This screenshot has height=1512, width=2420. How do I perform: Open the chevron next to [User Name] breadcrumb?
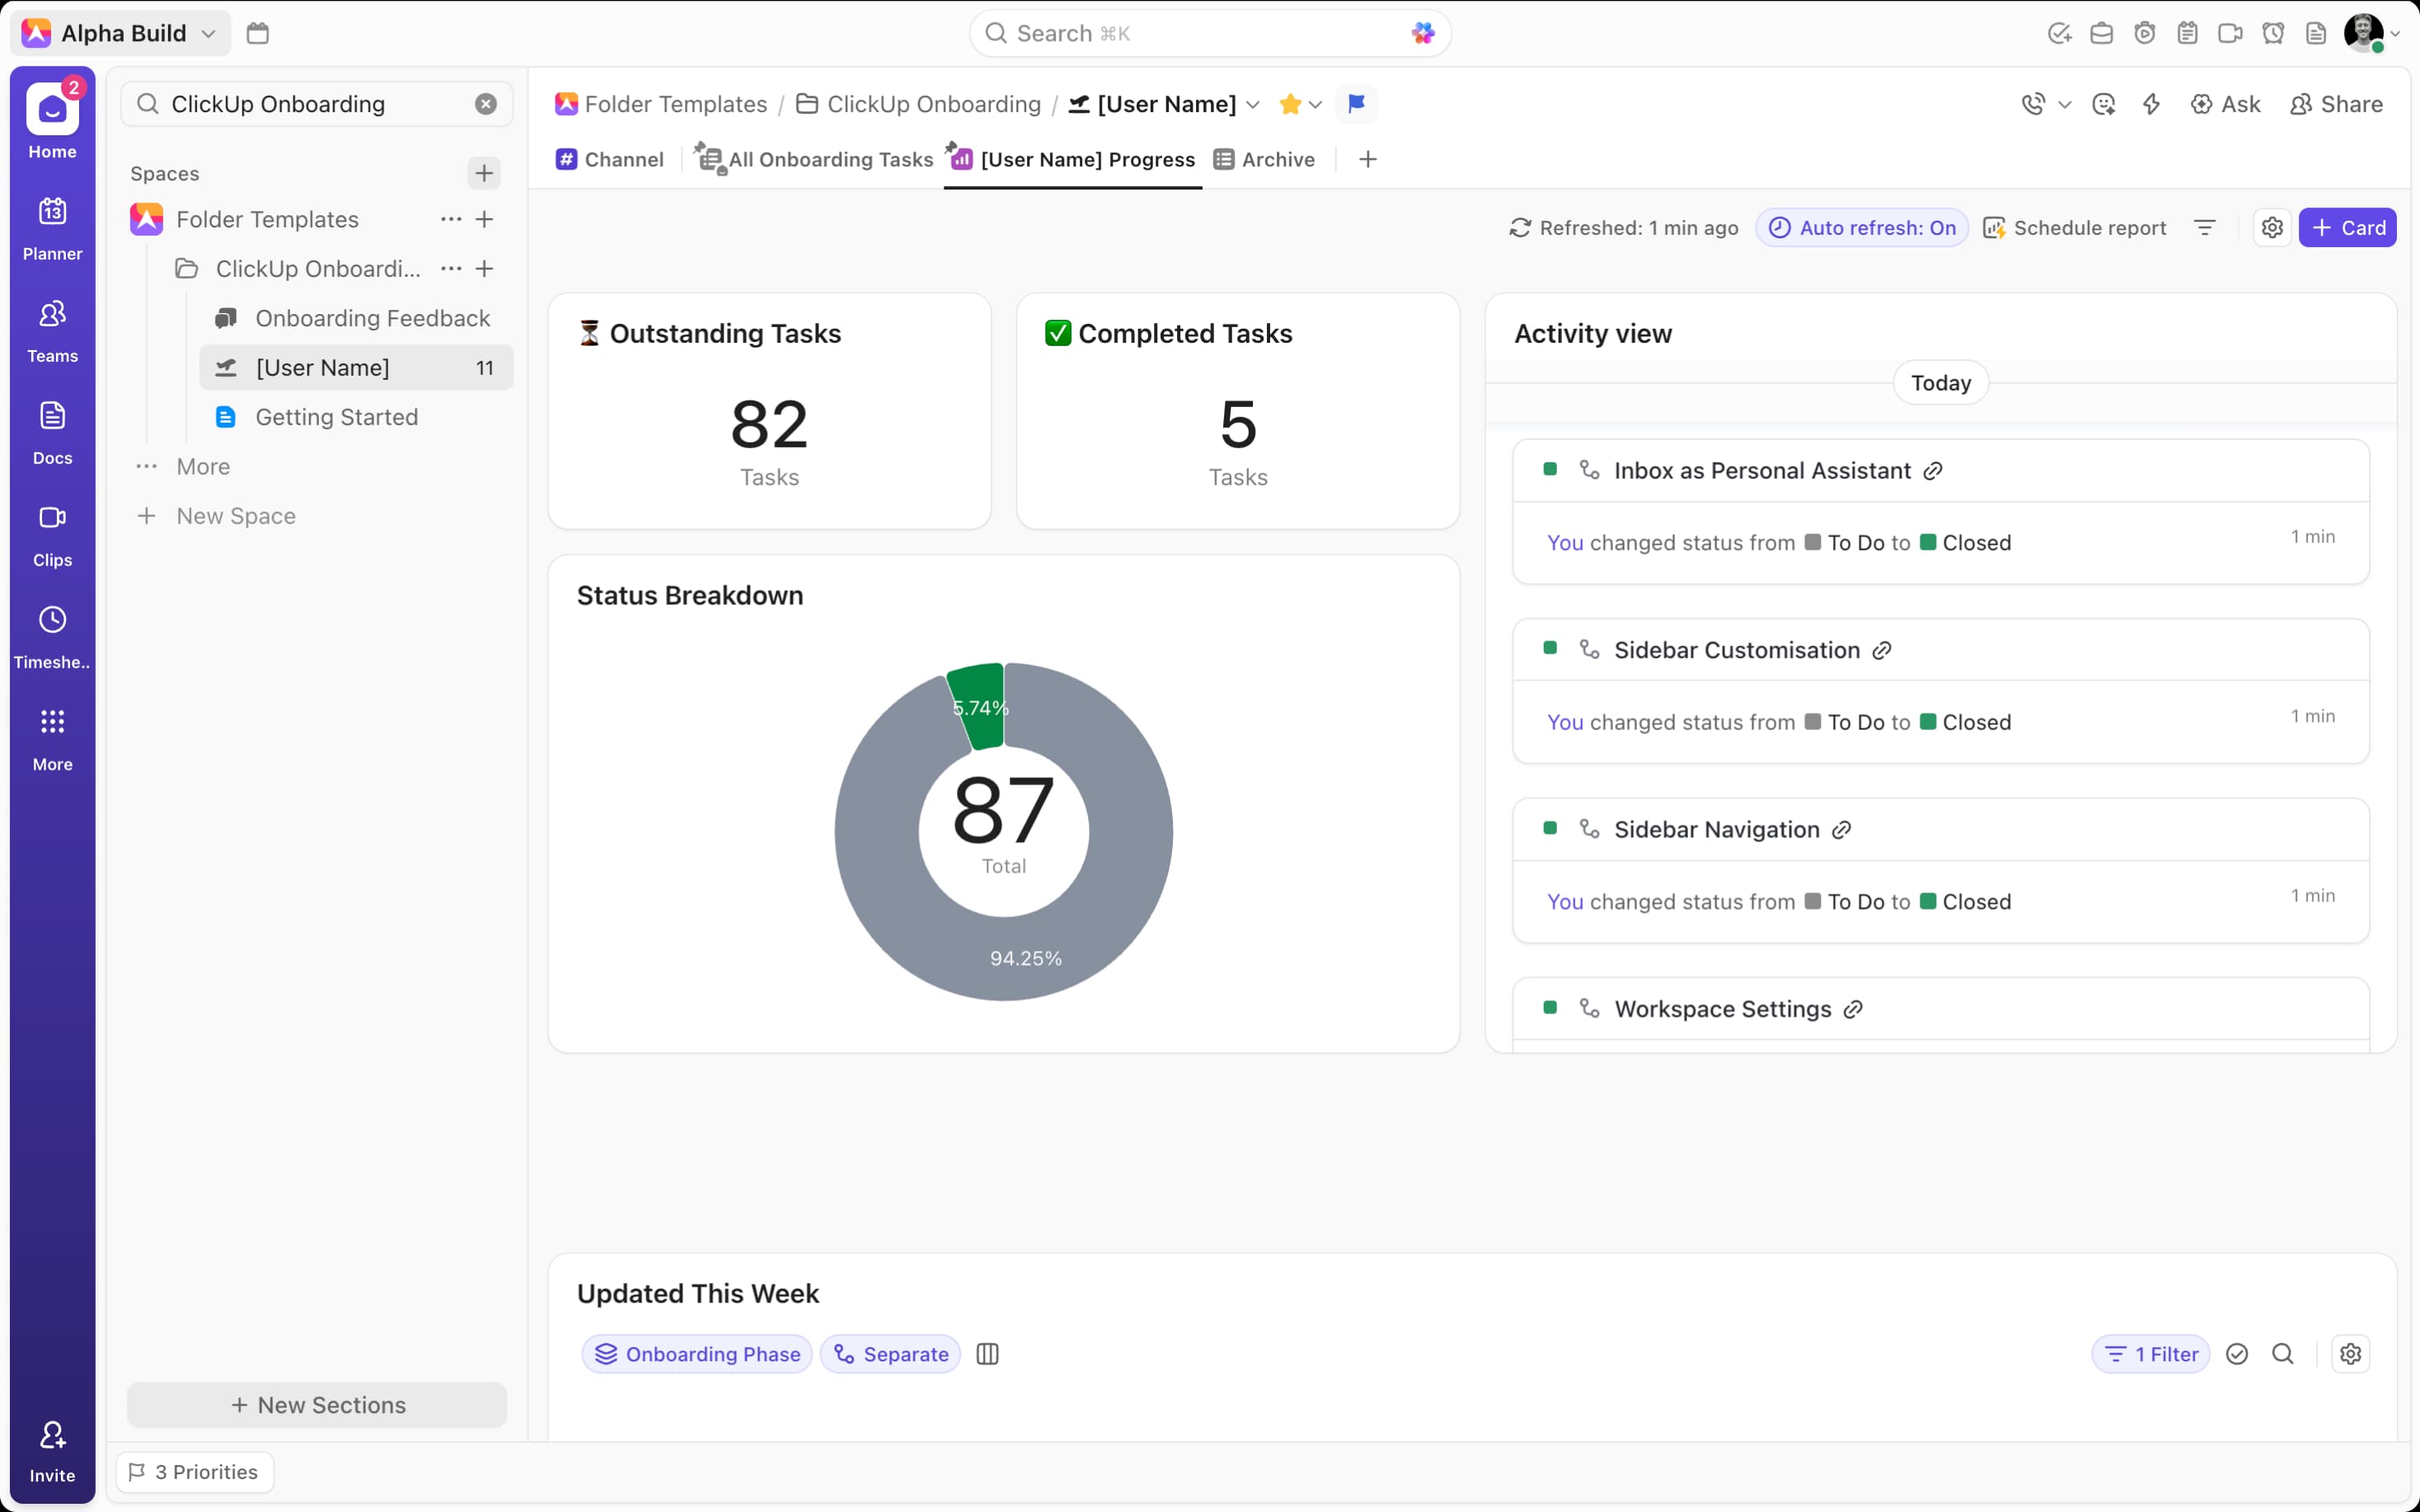[x=1253, y=105]
